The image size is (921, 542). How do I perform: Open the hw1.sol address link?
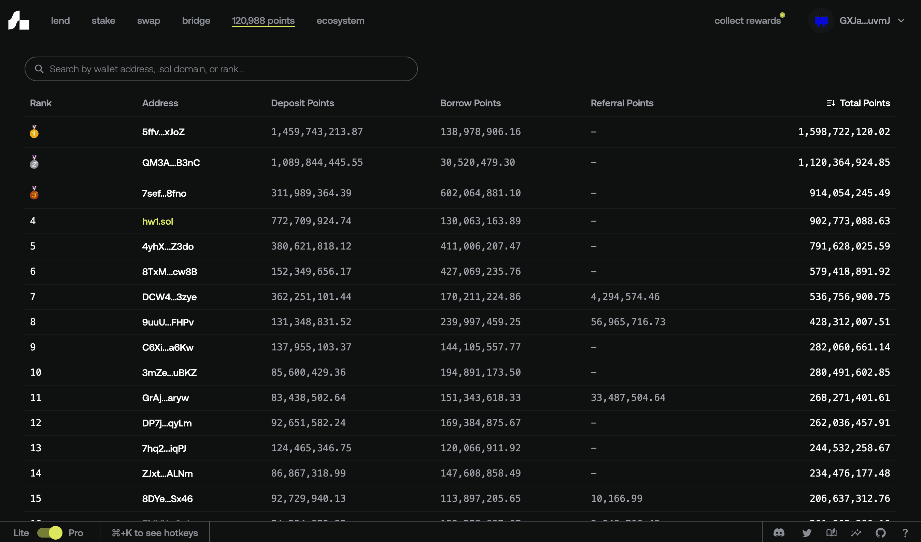(x=158, y=221)
